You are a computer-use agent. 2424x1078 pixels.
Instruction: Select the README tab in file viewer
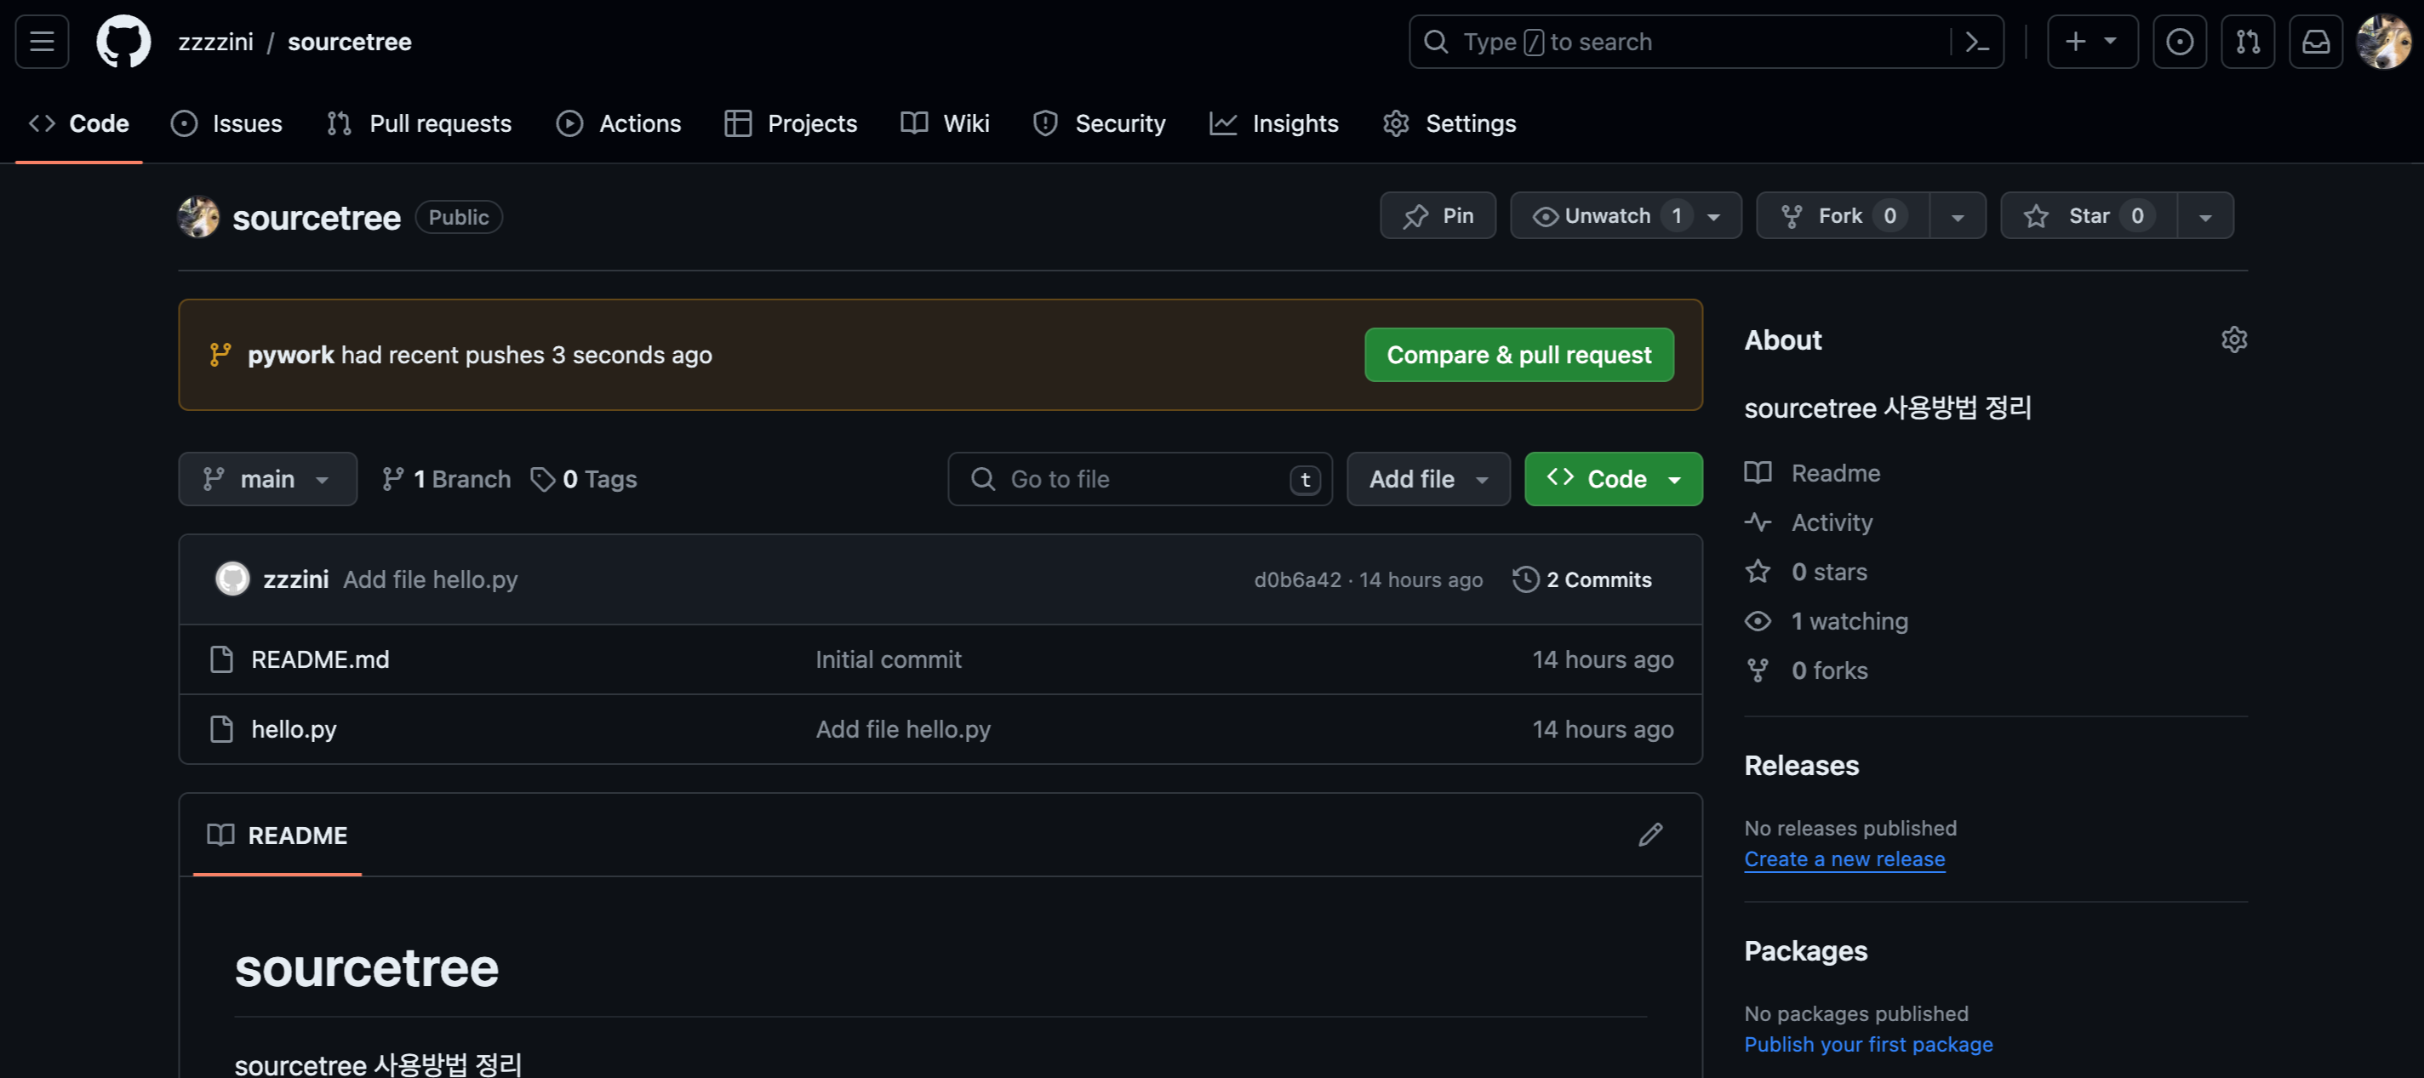point(277,835)
